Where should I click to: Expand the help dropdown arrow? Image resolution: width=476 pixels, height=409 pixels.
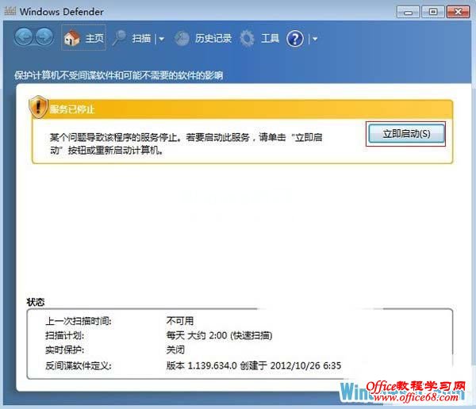(315, 39)
